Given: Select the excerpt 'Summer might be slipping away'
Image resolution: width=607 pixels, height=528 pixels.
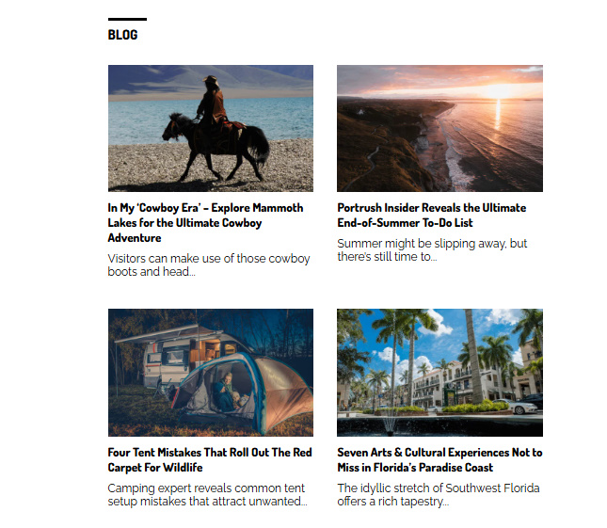Looking at the screenshot, I should [432, 249].
